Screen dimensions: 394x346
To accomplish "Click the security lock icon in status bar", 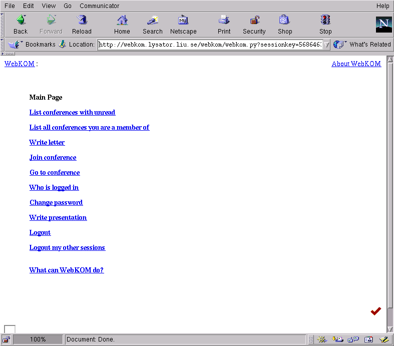I will pyautogui.click(x=7, y=339).
